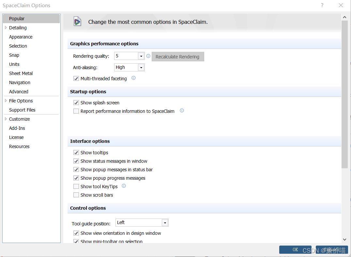Click the Startup options heading
351x257 pixels.
(x=88, y=92)
